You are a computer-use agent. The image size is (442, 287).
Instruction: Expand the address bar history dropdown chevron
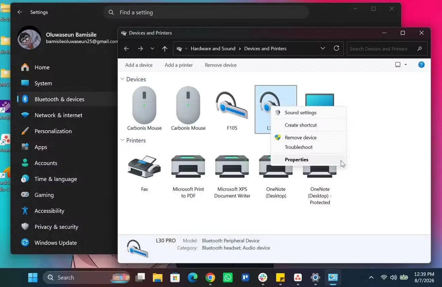(323, 48)
